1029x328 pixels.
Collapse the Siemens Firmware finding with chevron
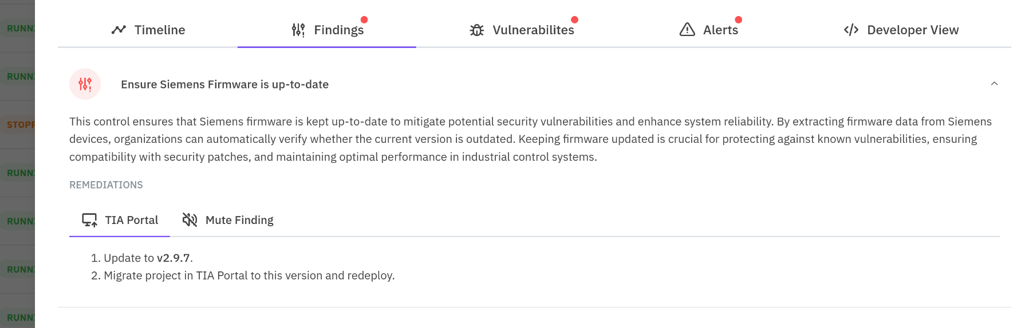(x=994, y=83)
